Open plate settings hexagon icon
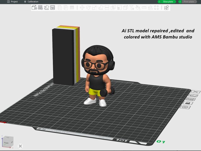The width and height of the screenshot is (201, 151). tap(185, 107)
